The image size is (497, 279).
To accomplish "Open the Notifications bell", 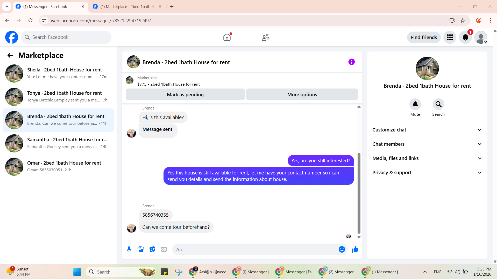I will (x=465, y=38).
